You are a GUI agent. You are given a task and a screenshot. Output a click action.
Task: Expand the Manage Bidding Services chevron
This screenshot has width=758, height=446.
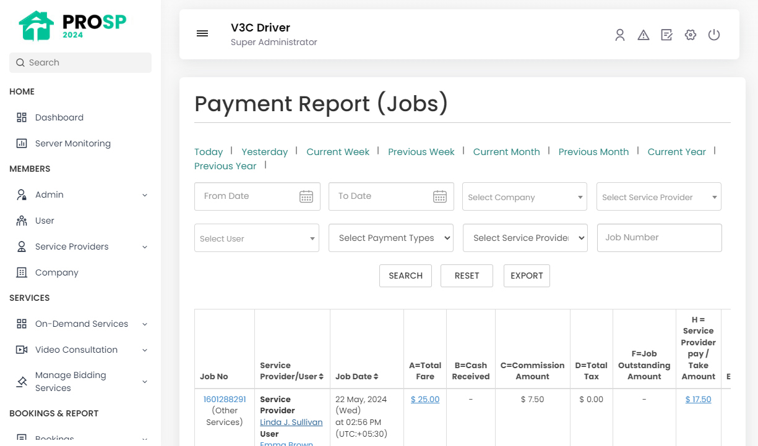(145, 382)
